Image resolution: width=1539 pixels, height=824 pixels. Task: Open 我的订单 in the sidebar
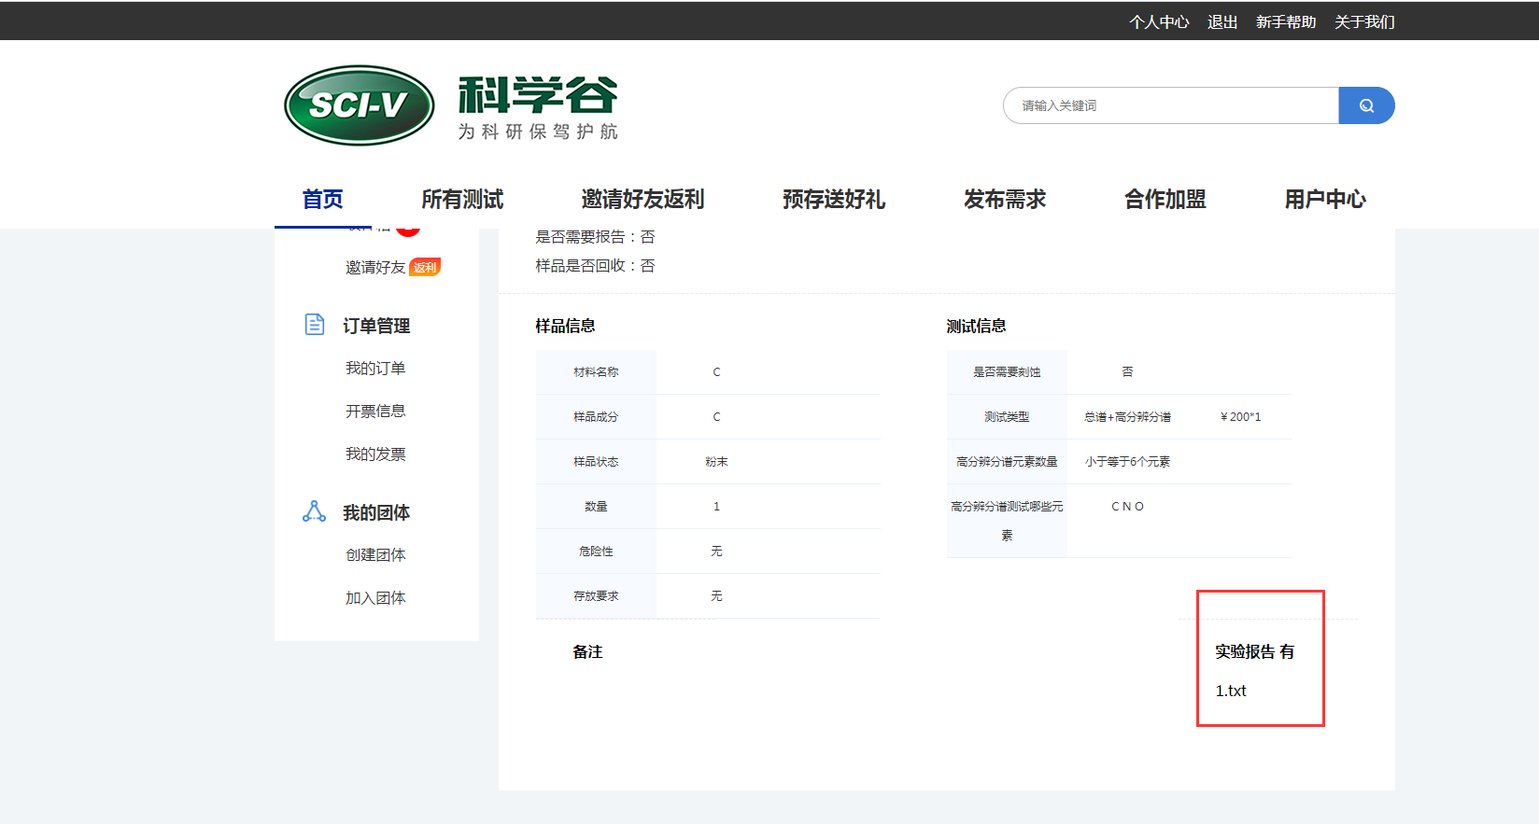[x=375, y=368]
